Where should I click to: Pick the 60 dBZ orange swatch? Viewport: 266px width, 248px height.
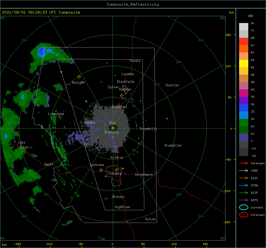[x=244, y=49]
